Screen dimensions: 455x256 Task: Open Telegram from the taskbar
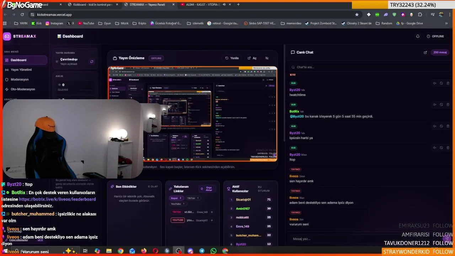[x=202, y=251]
